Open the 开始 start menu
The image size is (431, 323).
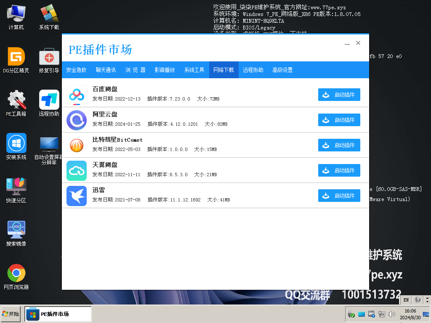pos(11,314)
